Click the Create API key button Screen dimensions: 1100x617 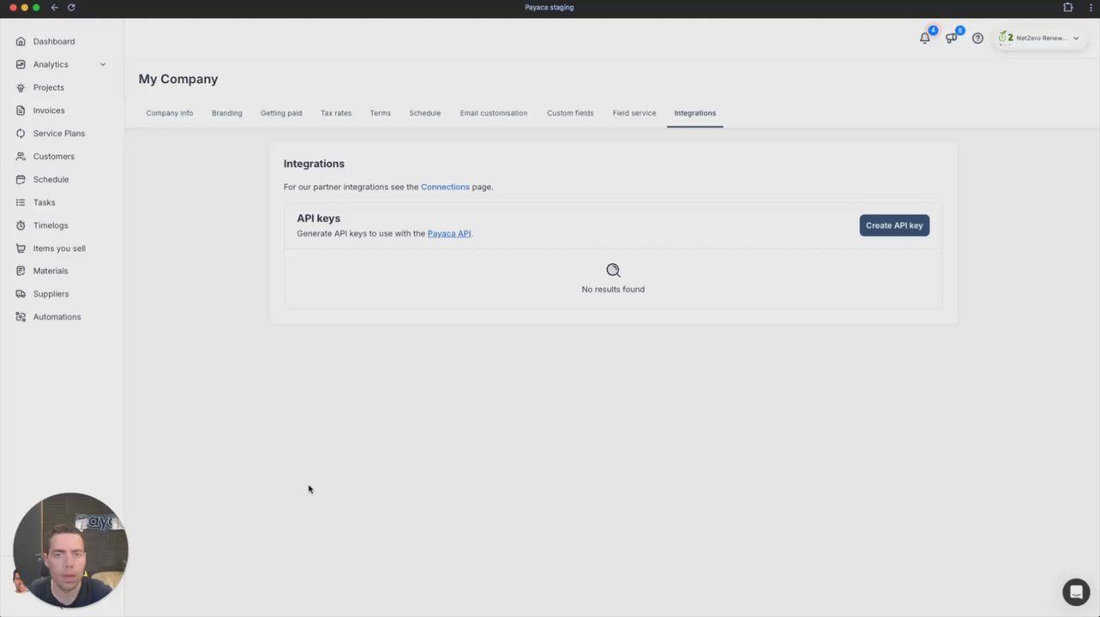coord(894,225)
